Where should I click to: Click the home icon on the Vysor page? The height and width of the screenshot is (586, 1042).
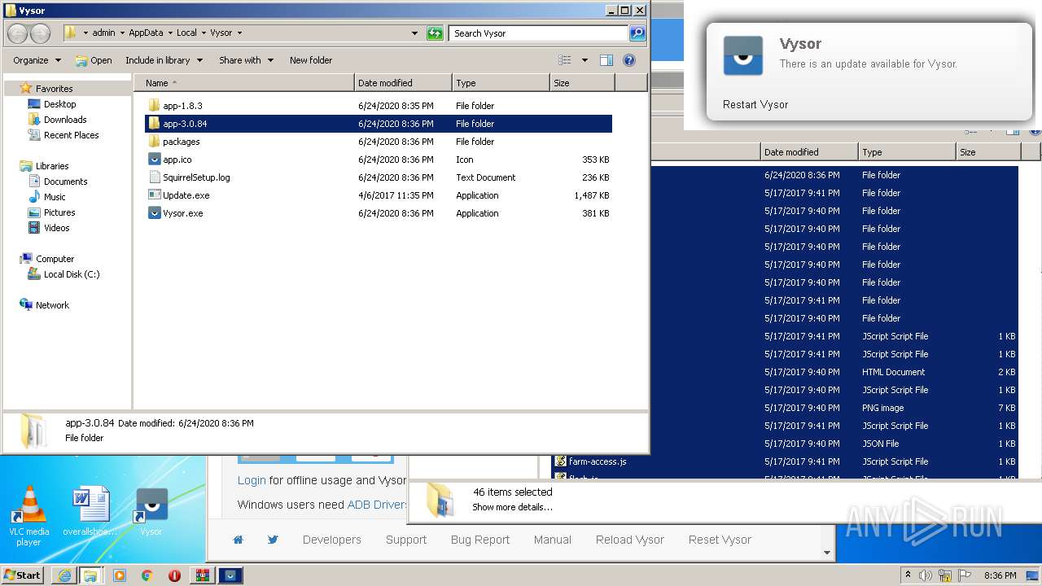coord(239,540)
